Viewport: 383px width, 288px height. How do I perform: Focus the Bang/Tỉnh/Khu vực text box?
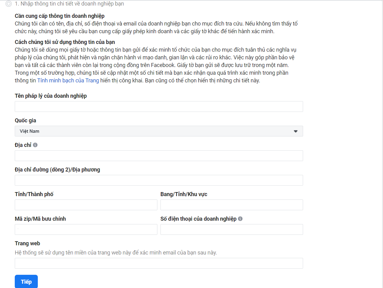231,205
